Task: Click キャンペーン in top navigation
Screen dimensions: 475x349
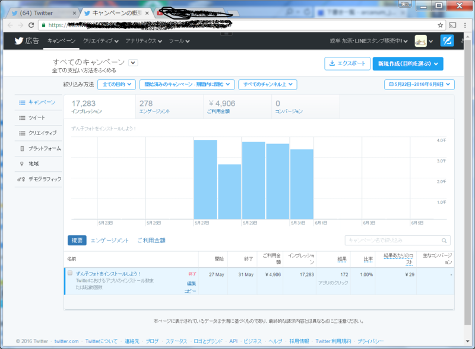Action: [62, 40]
